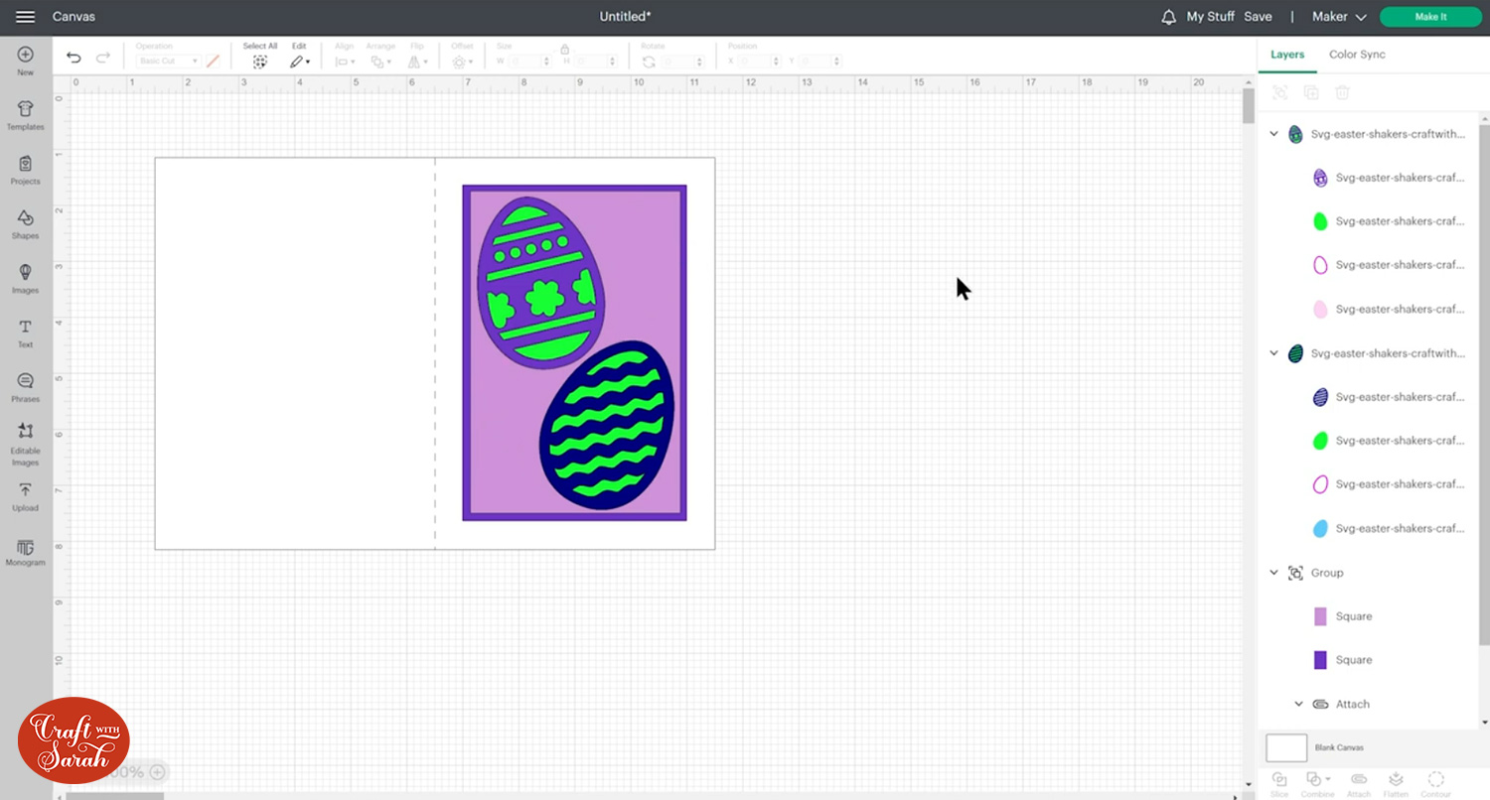Click the Undo arrow
1490x800 pixels.
[74, 59]
